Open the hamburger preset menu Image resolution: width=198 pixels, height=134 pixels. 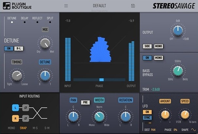66,6
